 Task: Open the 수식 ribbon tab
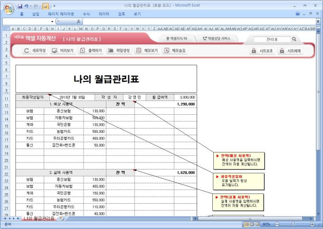[x=86, y=14]
